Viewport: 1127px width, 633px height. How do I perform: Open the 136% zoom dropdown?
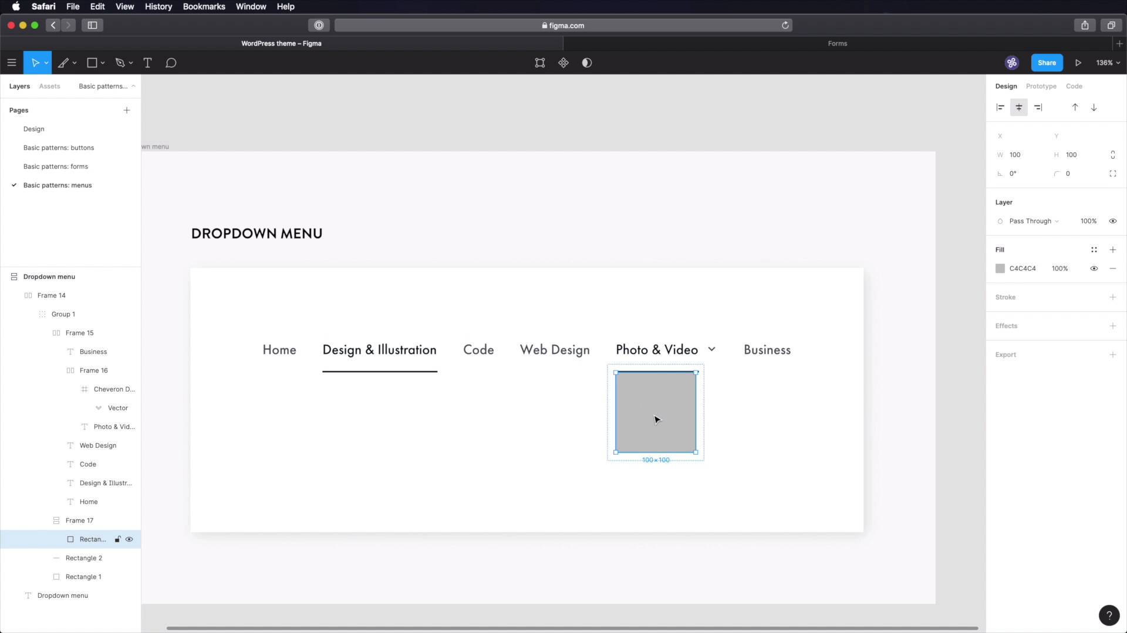coord(1108,63)
